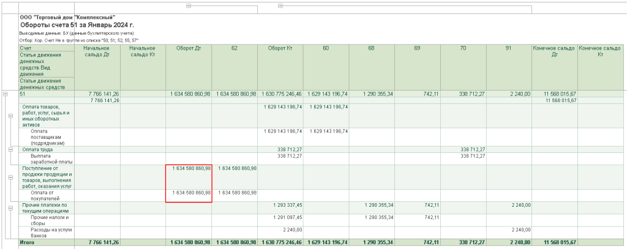Select the column header for account 62
The image size is (627, 249).
click(x=235, y=48)
